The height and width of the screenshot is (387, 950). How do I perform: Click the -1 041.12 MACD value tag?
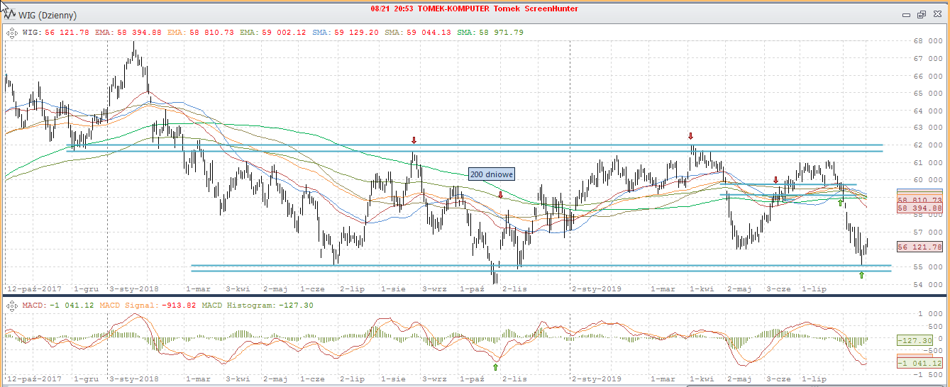click(x=919, y=363)
